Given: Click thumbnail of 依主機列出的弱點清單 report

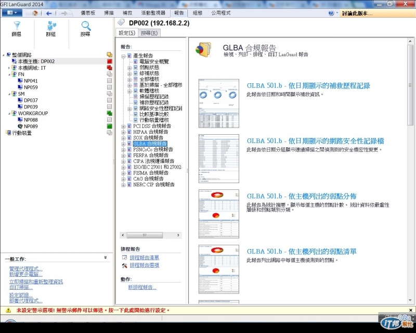Looking at the screenshot, I should click(218, 269).
